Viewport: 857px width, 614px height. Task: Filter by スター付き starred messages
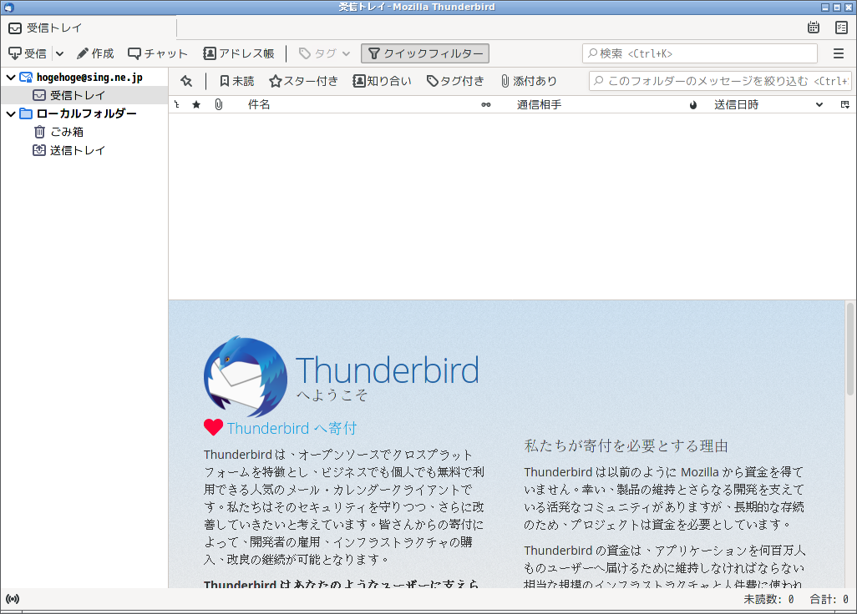(x=304, y=81)
